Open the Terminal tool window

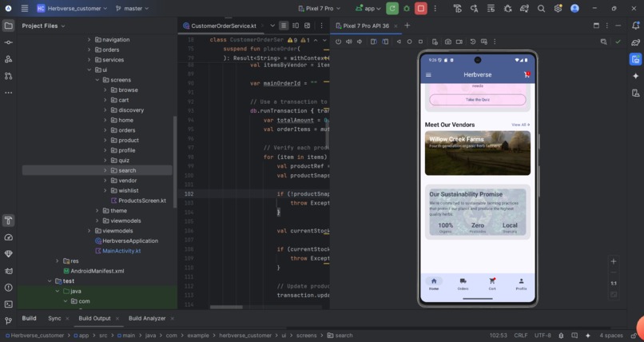click(8, 304)
